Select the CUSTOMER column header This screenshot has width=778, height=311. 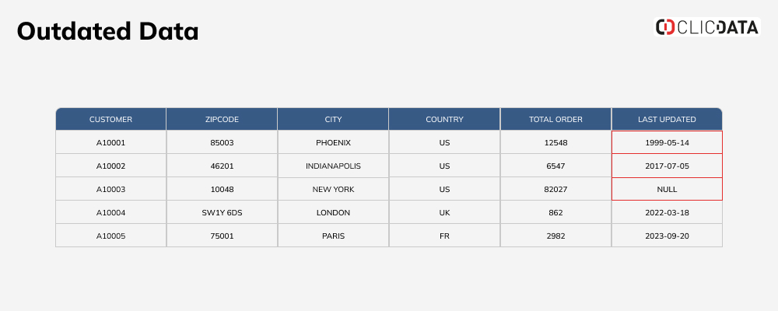(x=110, y=119)
